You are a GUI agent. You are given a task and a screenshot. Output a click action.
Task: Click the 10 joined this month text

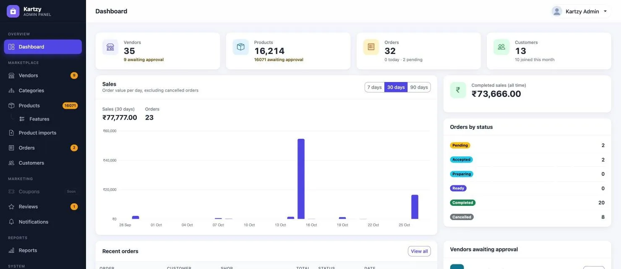pos(535,60)
